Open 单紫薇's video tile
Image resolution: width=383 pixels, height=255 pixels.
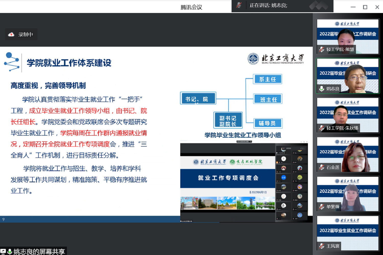348,194
